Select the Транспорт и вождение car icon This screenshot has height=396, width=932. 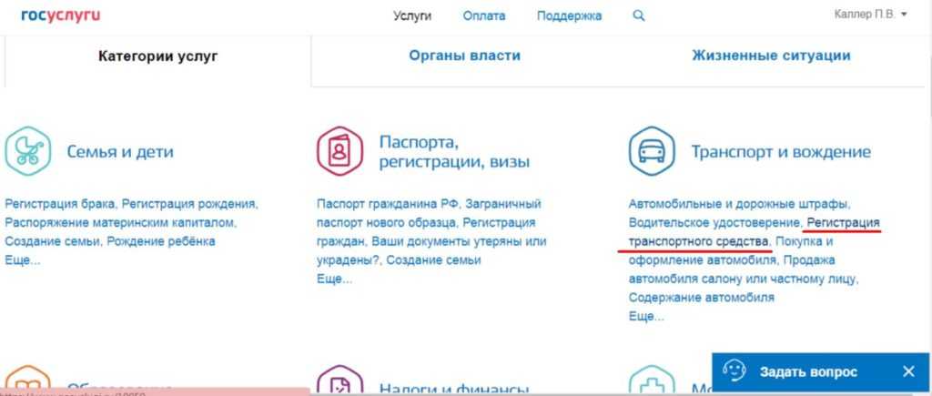[652, 151]
